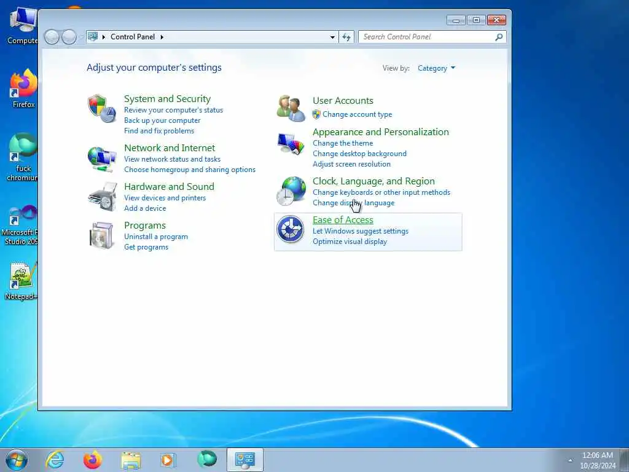Expand the arrow before Control Panel breadcrumb
The image size is (629, 472).
pyautogui.click(x=104, y=37)
